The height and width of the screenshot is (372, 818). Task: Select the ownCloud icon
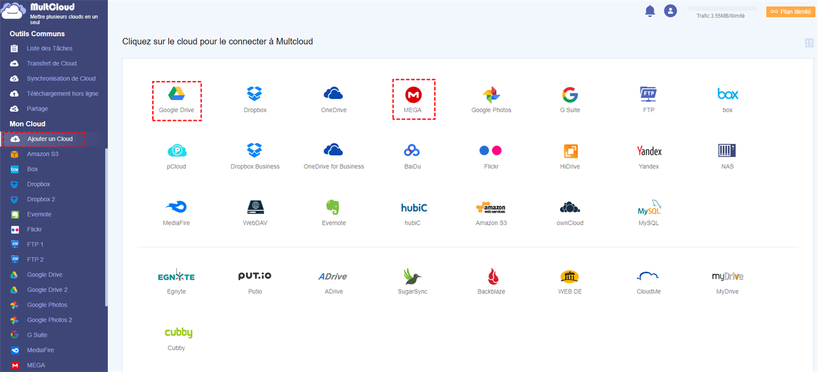click(570, 207)
